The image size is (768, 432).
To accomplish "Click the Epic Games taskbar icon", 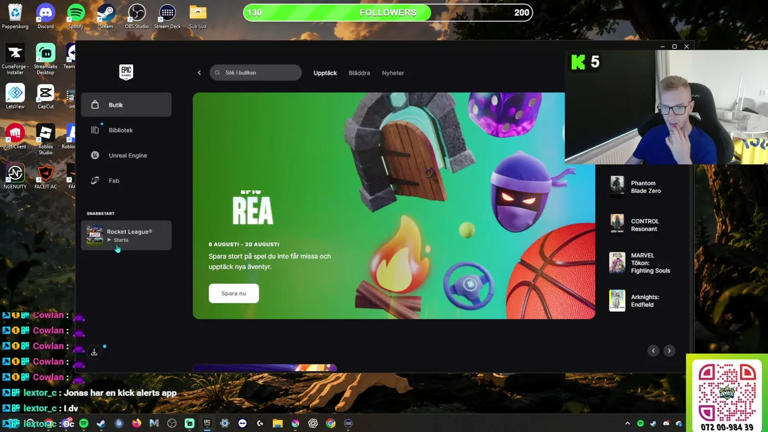I will click(x=207, y=424).
